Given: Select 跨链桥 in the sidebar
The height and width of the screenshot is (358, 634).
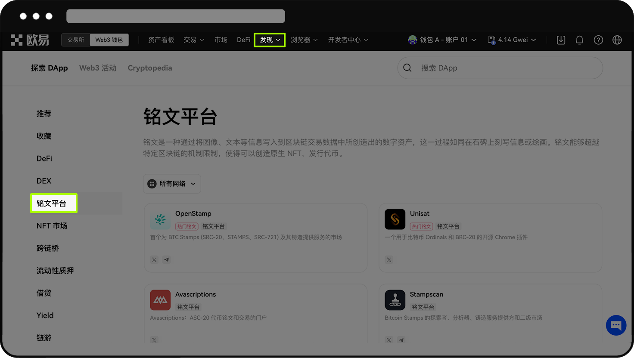Looking at the screenshot, I should click(x=47, y=248).
